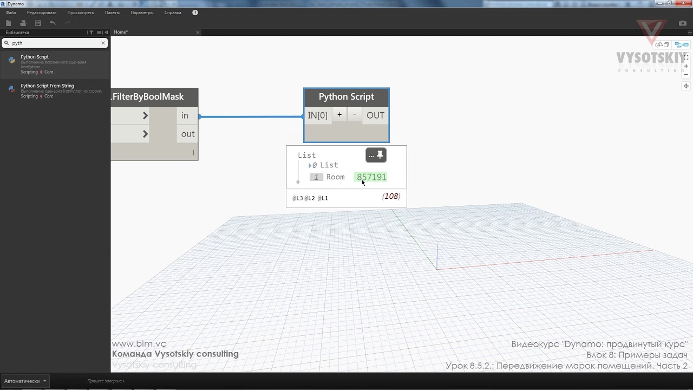Switch library results layout view
The image size is (693, 390).
pyautogui.click(x=99, y=32)
